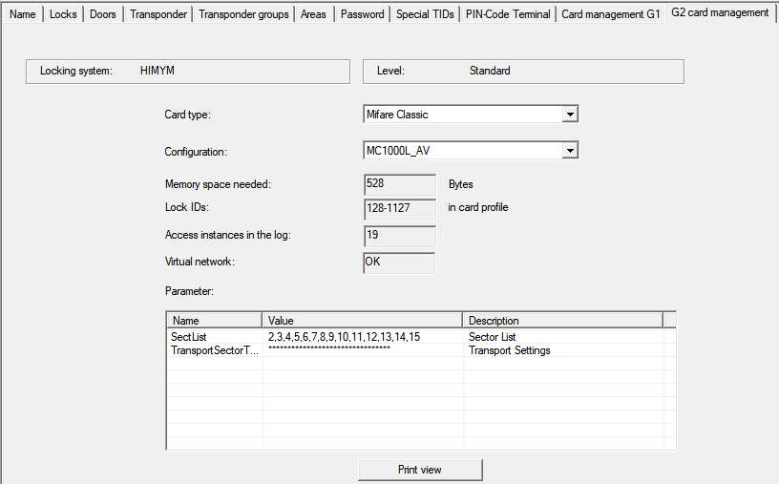The width and height of the screenshot is (779, 484).
Task: Open the PIN-Code Terminal tab
Action: [x=508, y=14]
